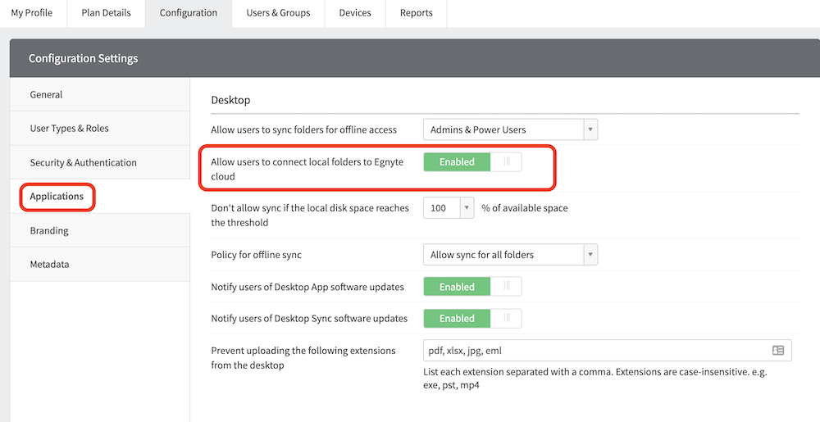The width and height of the screenshot is (820, 422).
Task: Click 'Notify users of Desktop Sync' label
Action: (x=309, y=318)
